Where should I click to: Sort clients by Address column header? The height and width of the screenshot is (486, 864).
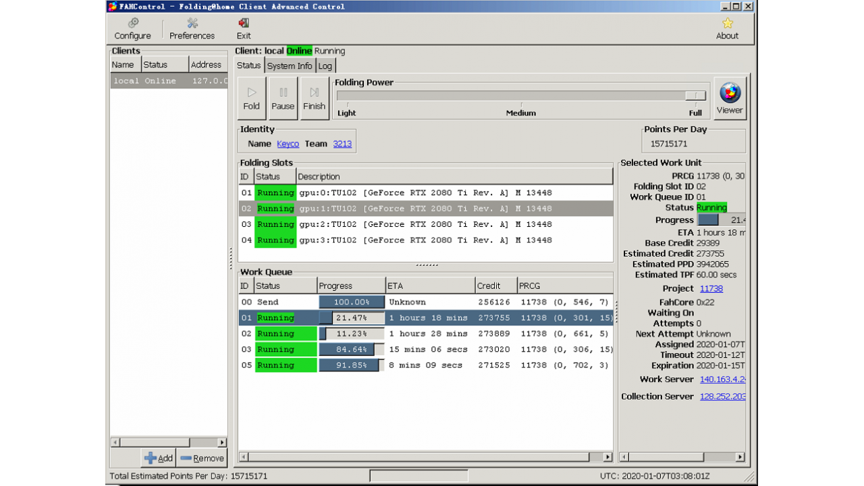[x=208, y=65]
